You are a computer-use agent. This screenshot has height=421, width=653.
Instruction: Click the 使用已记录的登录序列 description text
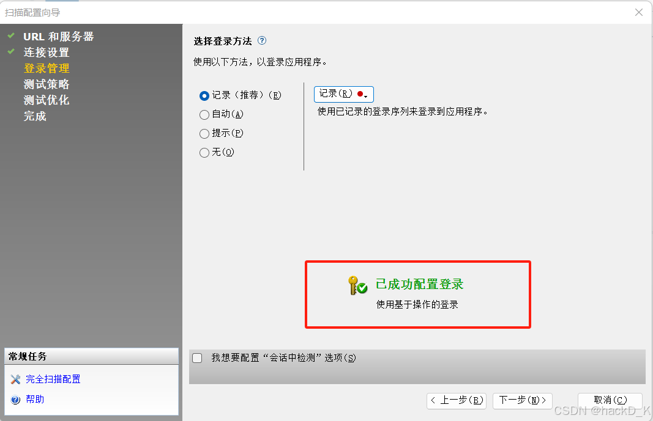coord(402,112)
